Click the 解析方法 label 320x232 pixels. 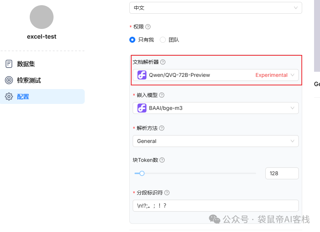click(147, 128)
